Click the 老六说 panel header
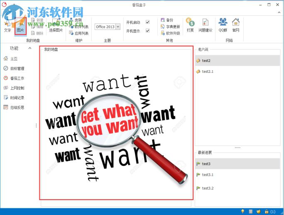284x215 pixels. coord(203,49)
